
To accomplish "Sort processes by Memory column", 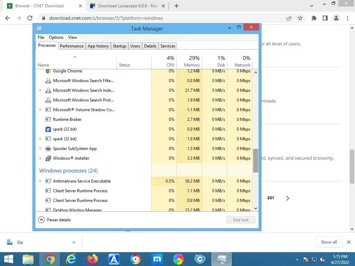I will tap(189, 62).
